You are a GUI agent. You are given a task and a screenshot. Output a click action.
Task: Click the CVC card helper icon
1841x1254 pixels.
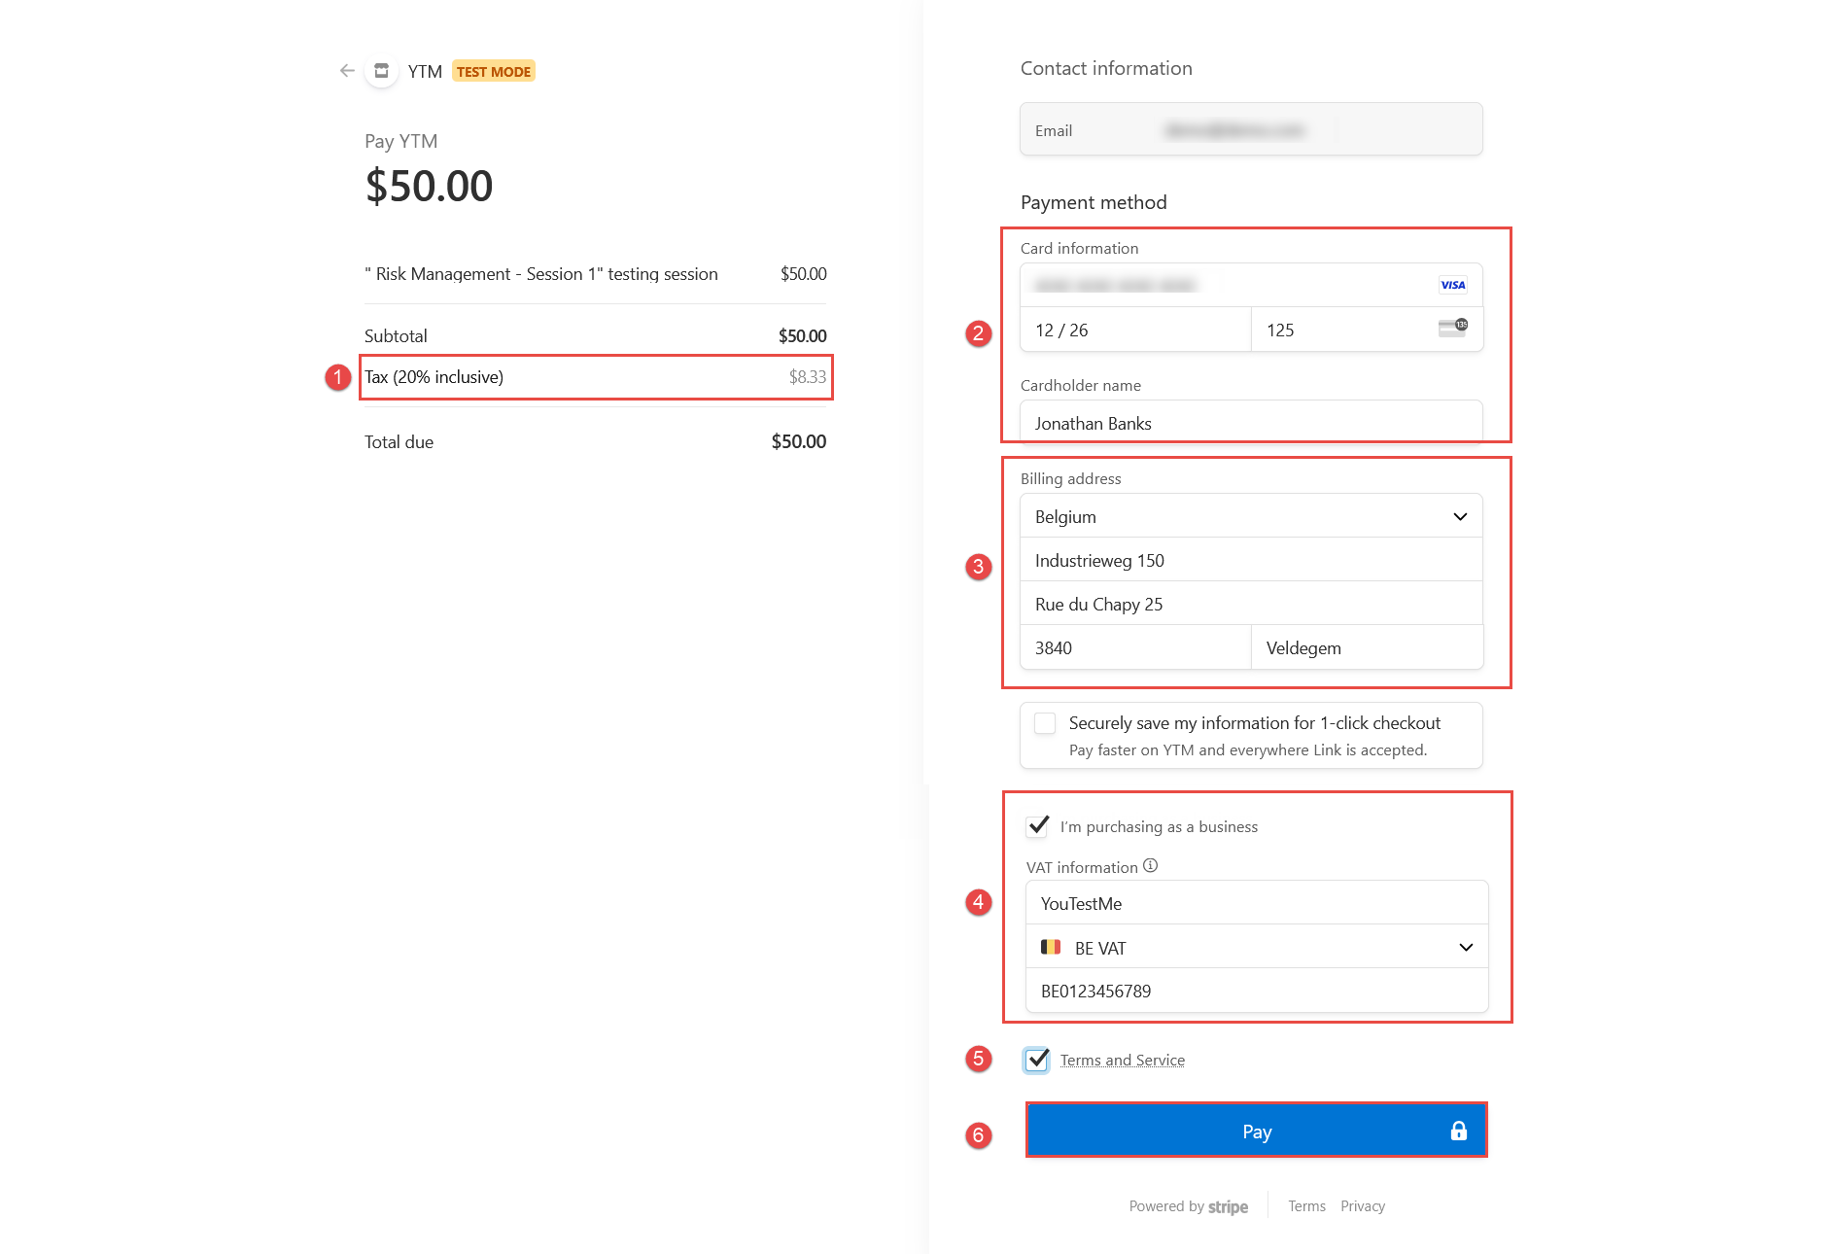coord(1453,329)
